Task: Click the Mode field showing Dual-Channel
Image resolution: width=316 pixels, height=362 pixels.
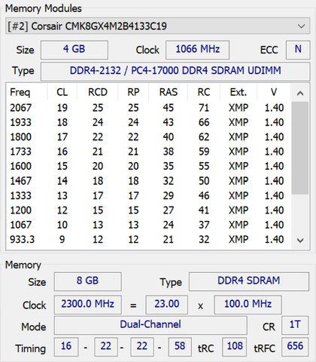Action: [150, 325]
